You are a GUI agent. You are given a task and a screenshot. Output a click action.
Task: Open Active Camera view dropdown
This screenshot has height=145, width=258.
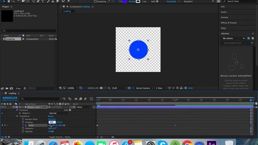point(144,88)
